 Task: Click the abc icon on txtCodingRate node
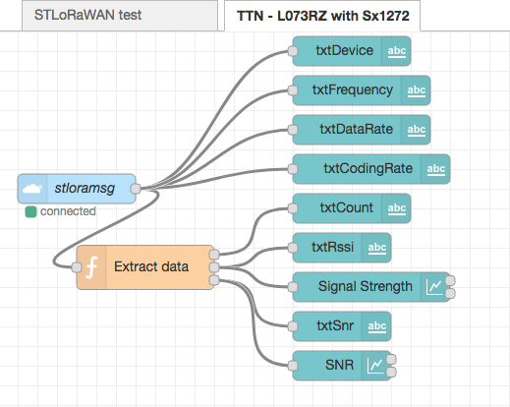click(436, 169)
